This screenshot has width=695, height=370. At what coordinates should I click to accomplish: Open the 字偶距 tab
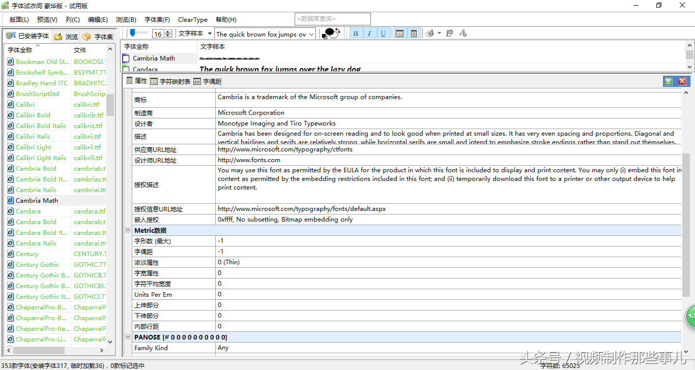coord(207,81)
